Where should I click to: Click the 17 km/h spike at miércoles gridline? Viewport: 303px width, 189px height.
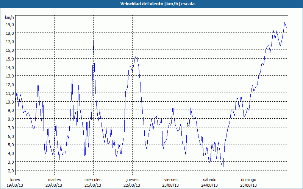point(93,42)
